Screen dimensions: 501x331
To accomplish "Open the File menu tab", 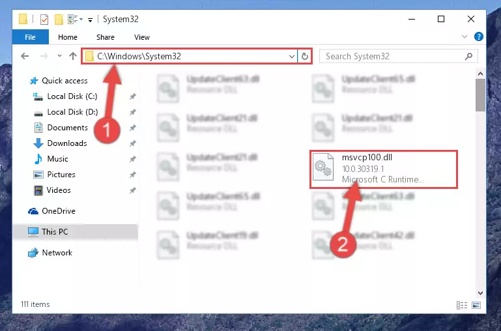I will click(x=31, y=37).
